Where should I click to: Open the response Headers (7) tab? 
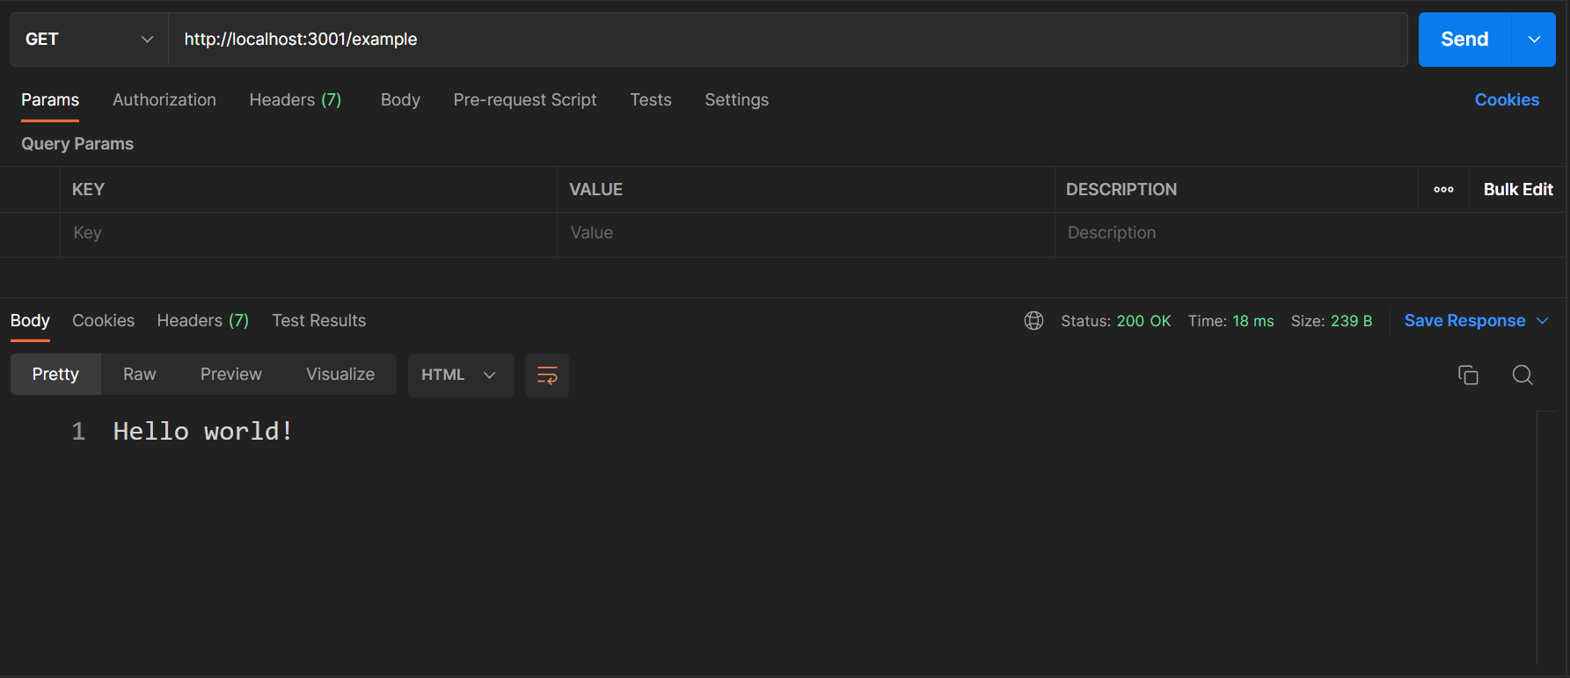203,321
